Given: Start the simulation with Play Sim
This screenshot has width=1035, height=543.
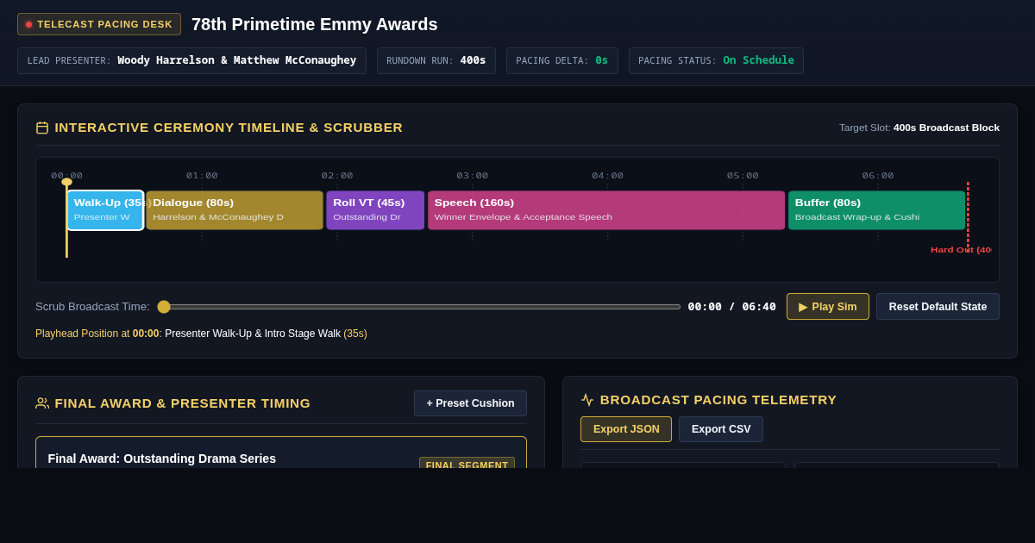Looking at the screenshot, I should [x=828, y=307].
